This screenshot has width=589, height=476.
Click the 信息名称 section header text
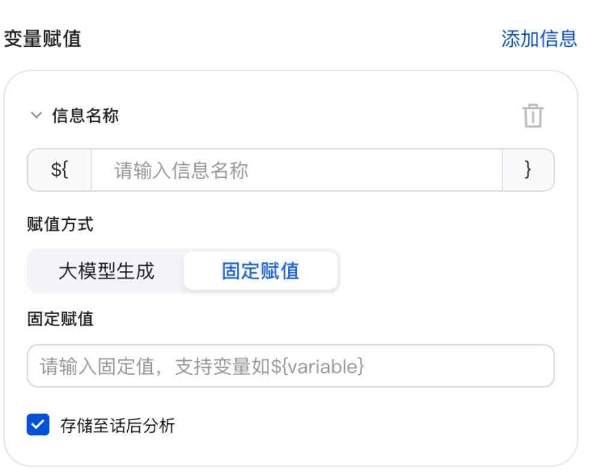click(x=85, y=115)
